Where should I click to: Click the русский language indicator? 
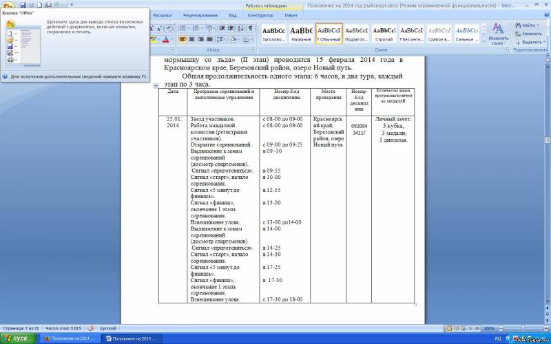[108, 329]
